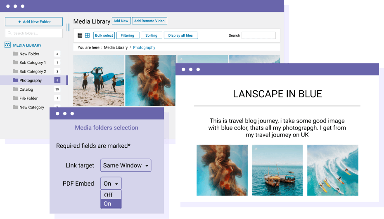Switch to list view icon
Screen dimensions: 384x219
(80, 35)
